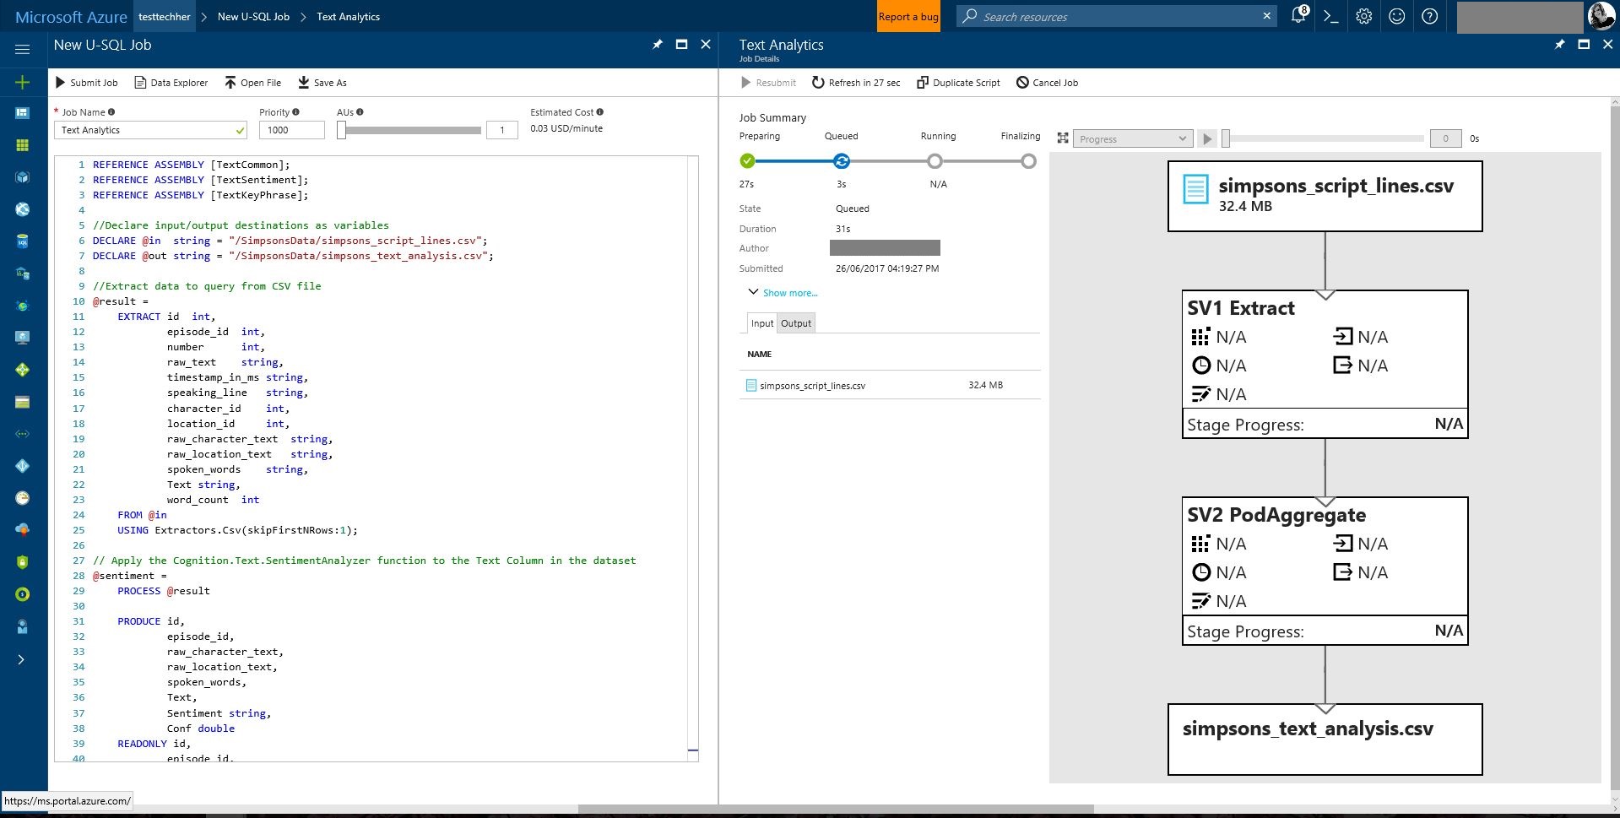The height and width of the screenshot is (818, 1620).
Task: Open the Monitor gauge sidebar icon
Action: click(x=23, y=498)
